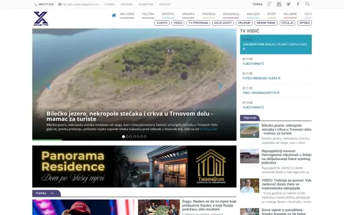Select the PUTEVI SREDNJEG VIJEKA entry
The height and width of the screenshot is (215, 344).
coord(276,76)
